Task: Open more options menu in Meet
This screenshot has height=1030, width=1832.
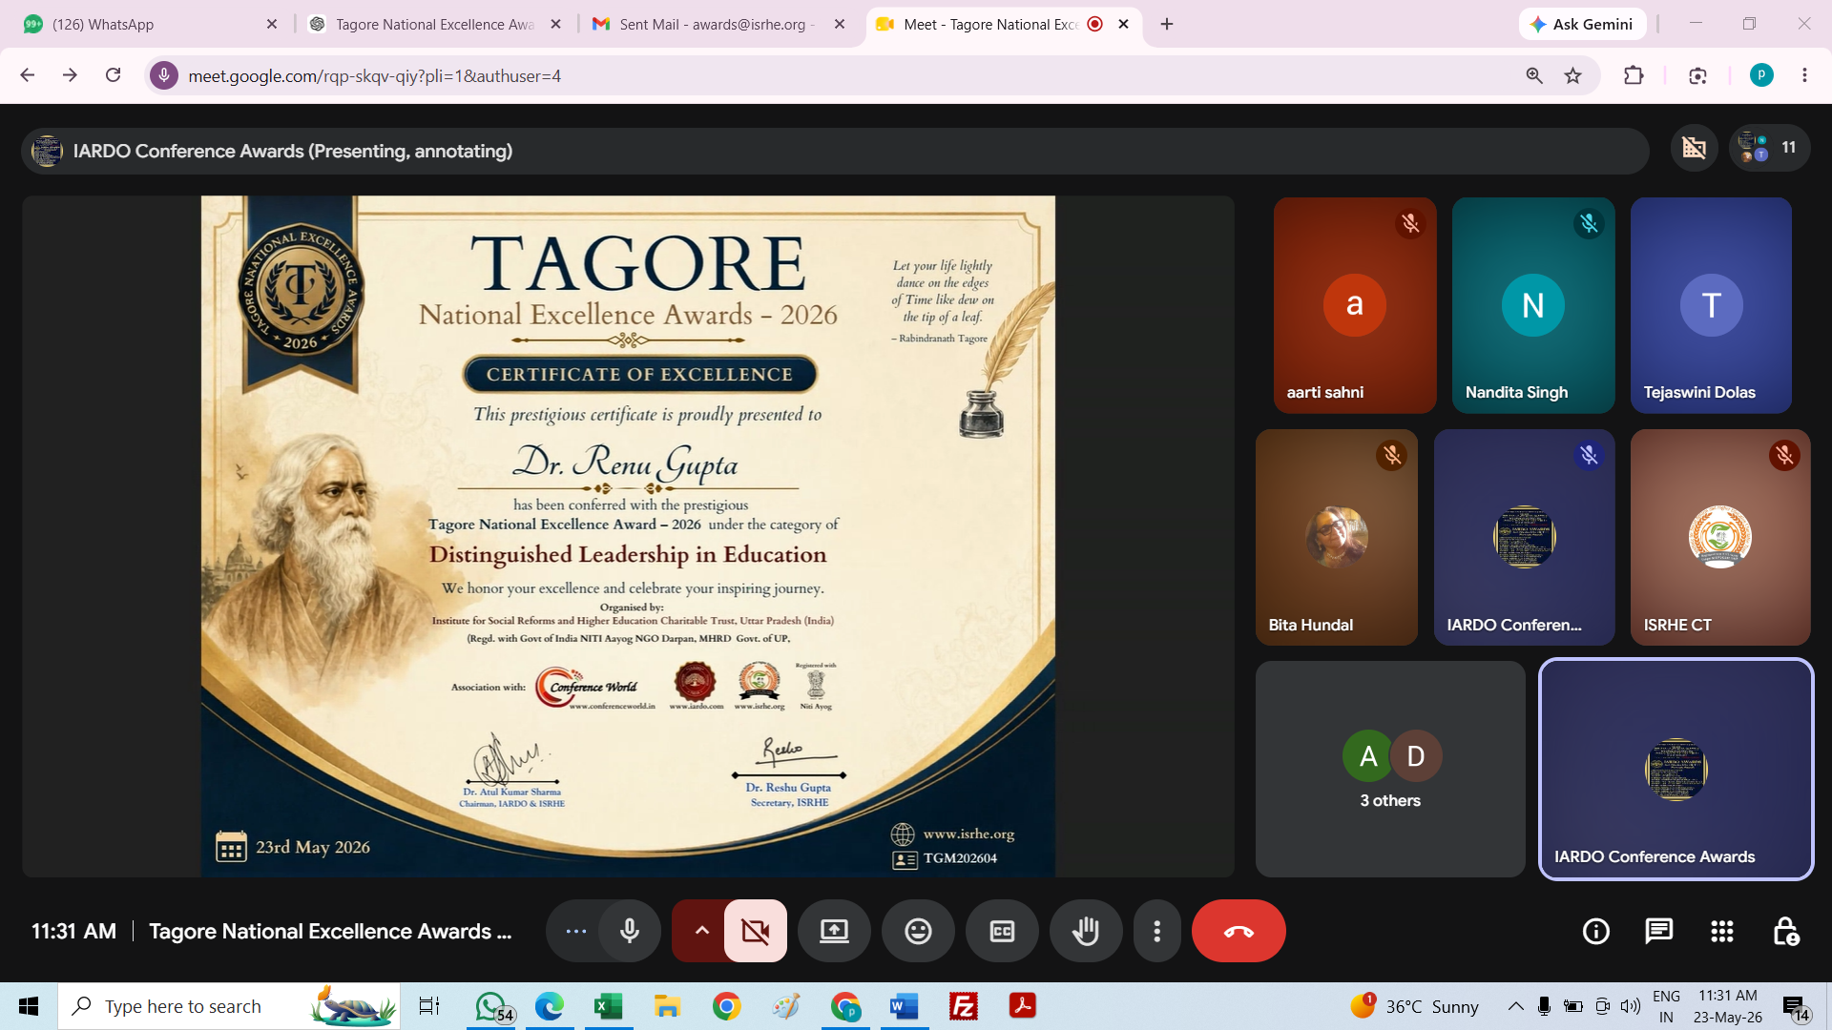Action: tap(1157, 931)
